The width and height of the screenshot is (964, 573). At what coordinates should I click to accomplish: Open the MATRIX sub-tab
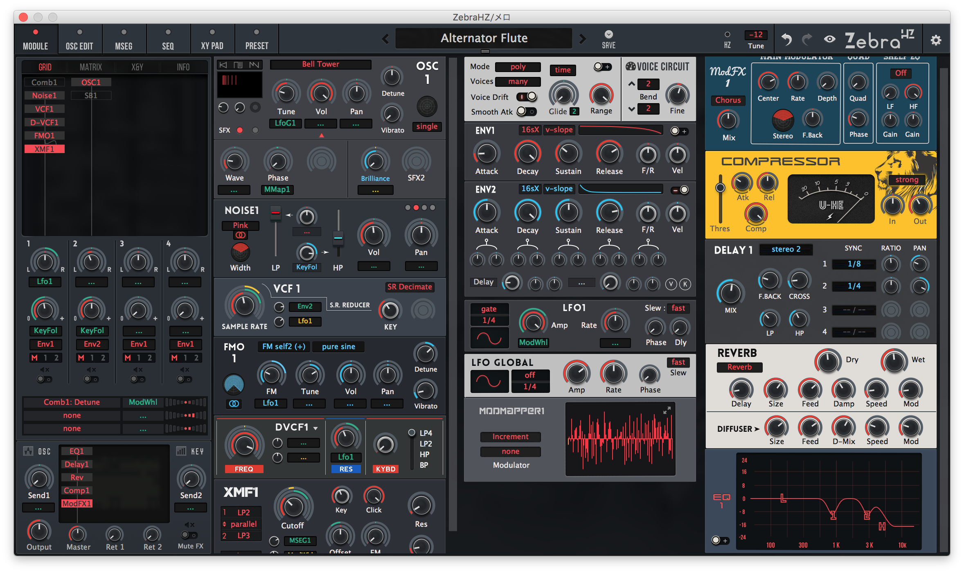(x=91, y=67)
